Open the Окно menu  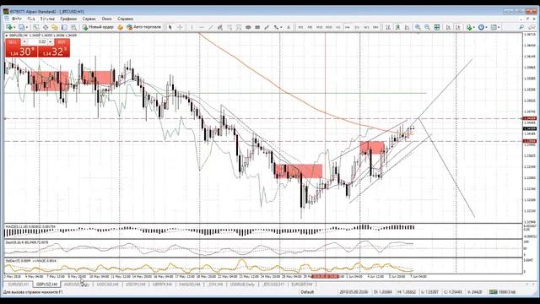tap(107, 19)
